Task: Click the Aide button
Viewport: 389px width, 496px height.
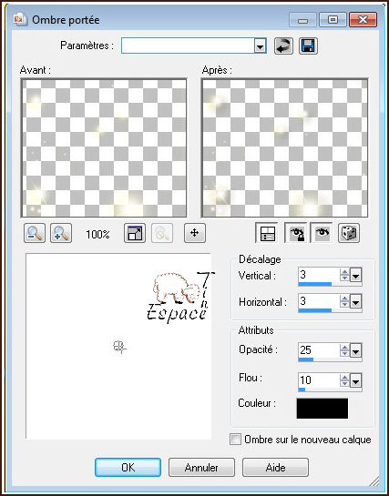Action: click(x=275, y=468)
